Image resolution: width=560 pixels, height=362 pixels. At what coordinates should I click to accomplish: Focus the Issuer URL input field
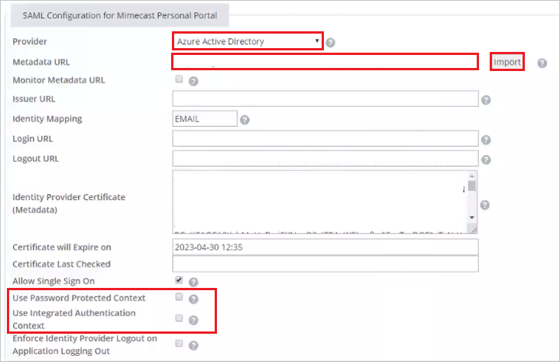[325, 99]
